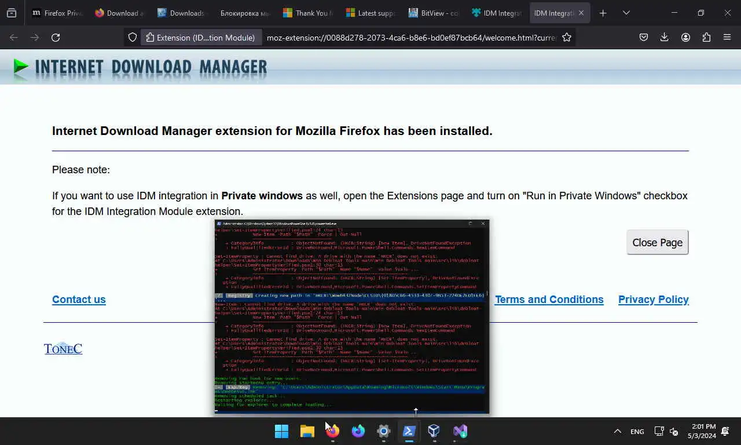Viewport: 741px width, 445px height.
Task: Open the Contact us link
Action: pos(79,300)
